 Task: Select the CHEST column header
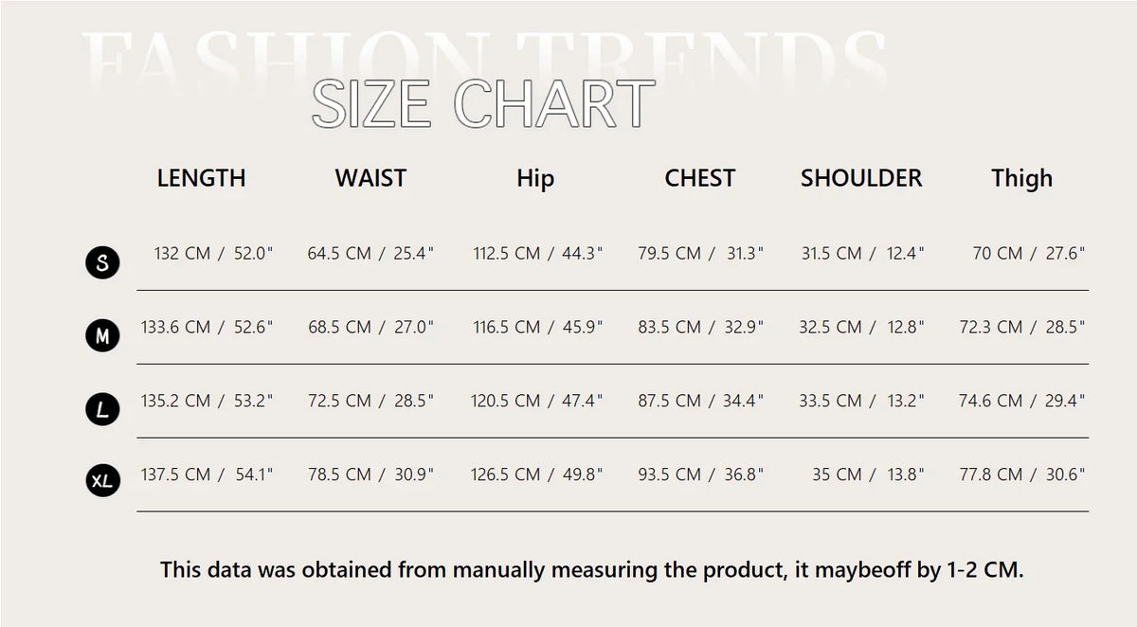pos(699,178)
